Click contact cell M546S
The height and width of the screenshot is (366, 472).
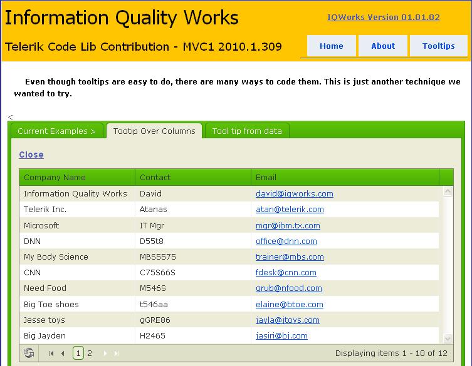coord(193,288)
